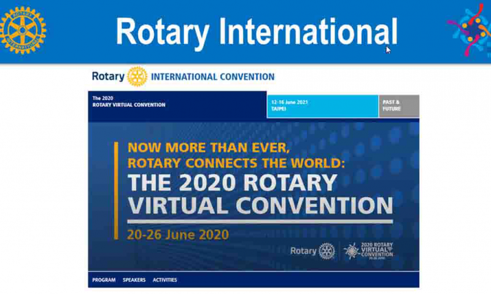Click the Rotary International gear wheel logo
The width and height of the screenshot is (491, 294).
pos(23,30)
